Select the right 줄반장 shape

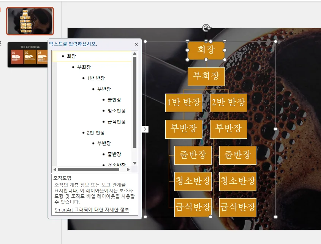[237, 155]
